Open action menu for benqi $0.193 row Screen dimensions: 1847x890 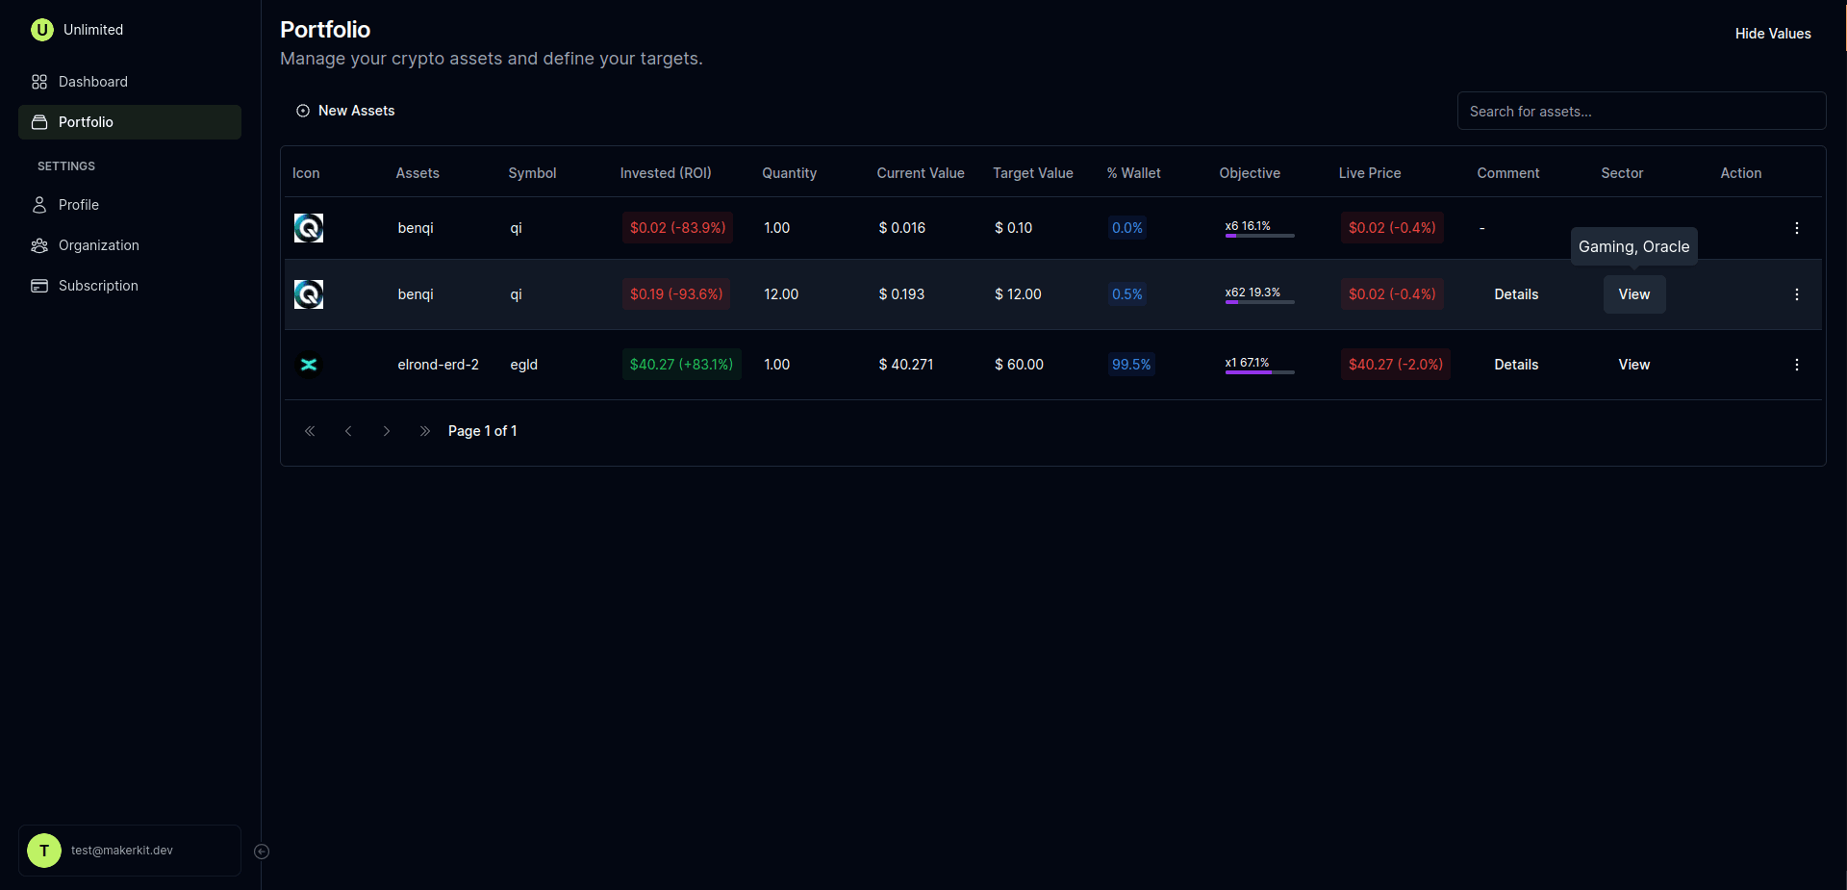[x=1796, y=294]
